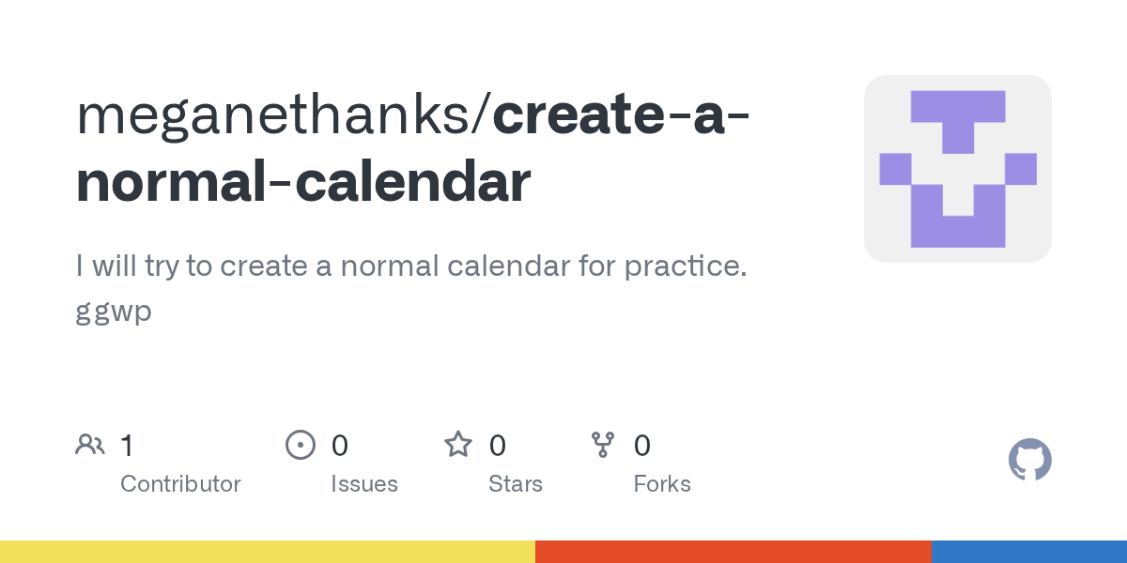1127x563 pixels.
Task: Click the purple identicon avatar image
Action: [x=958, y=169]
